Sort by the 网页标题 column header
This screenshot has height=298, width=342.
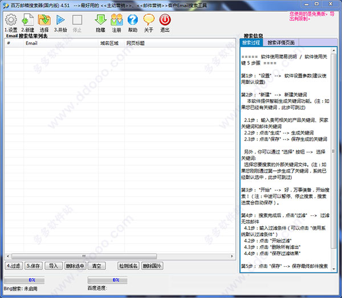pos(180,43)
